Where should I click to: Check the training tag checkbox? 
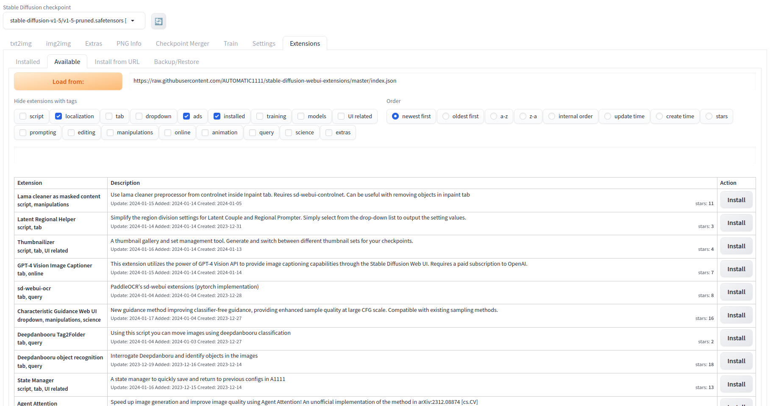[260, 117]
